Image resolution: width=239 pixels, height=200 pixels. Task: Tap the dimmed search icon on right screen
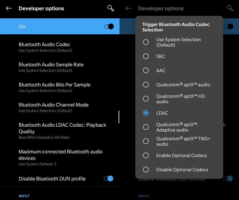230,8
